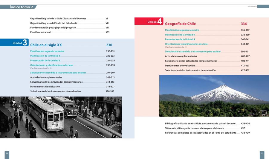Click page range 234-235
The width and height of the screenshot is (269, 159).
(111, 61)
